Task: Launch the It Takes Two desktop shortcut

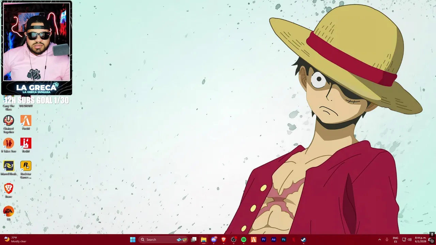Action: point(9,145)
